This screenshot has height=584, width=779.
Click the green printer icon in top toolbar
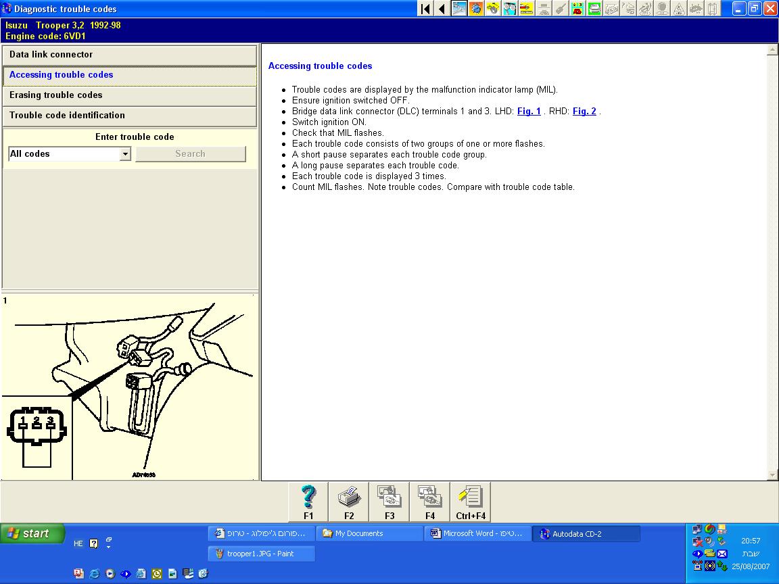[594, 9]
